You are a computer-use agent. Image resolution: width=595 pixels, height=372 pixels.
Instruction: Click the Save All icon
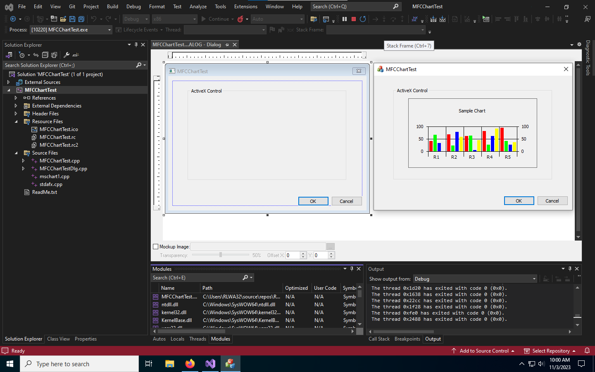[x=81, y=19]
